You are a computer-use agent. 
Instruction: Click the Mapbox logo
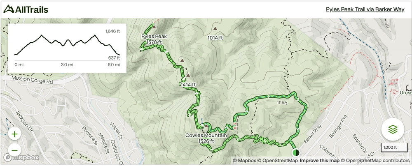click(21, 157)
